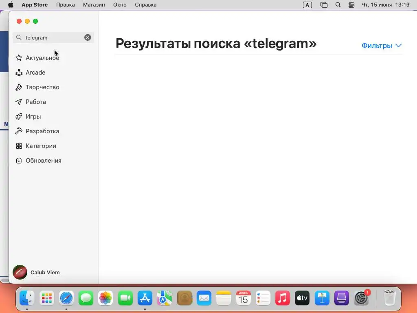Browse the Категории section

click(x=41, y=146)
